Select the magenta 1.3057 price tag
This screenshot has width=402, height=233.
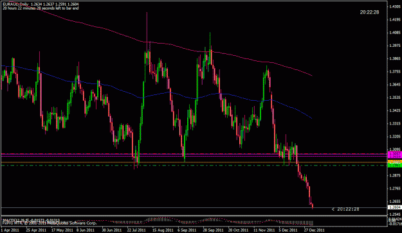click(395, 153)
